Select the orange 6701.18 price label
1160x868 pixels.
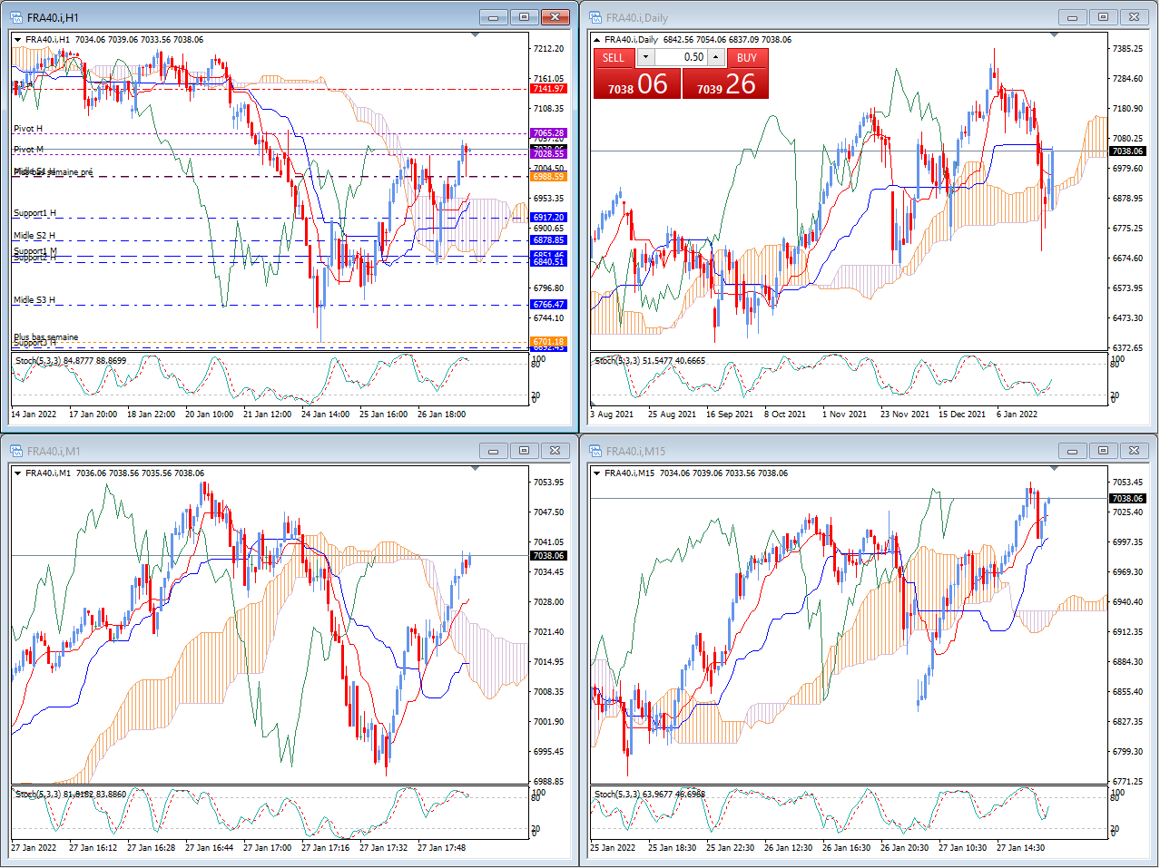tap(548, 342)
